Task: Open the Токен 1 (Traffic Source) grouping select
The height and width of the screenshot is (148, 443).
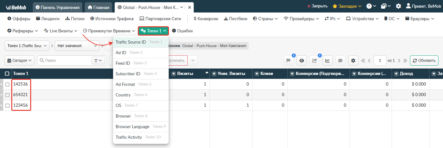Action: (x=27, y=46)
